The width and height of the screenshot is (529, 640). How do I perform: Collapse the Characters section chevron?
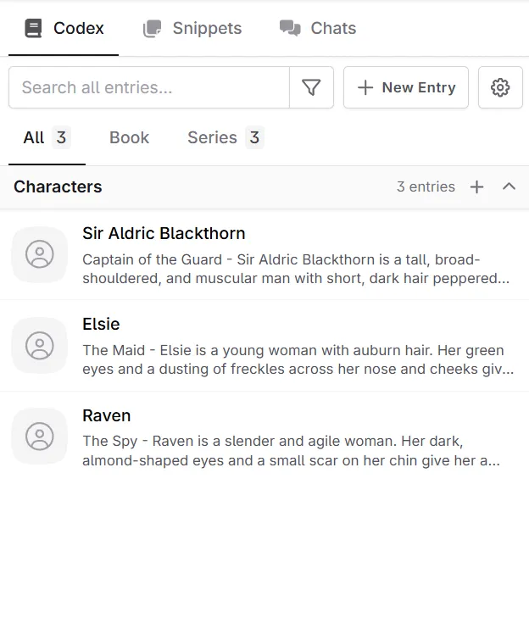pos(509,186)
